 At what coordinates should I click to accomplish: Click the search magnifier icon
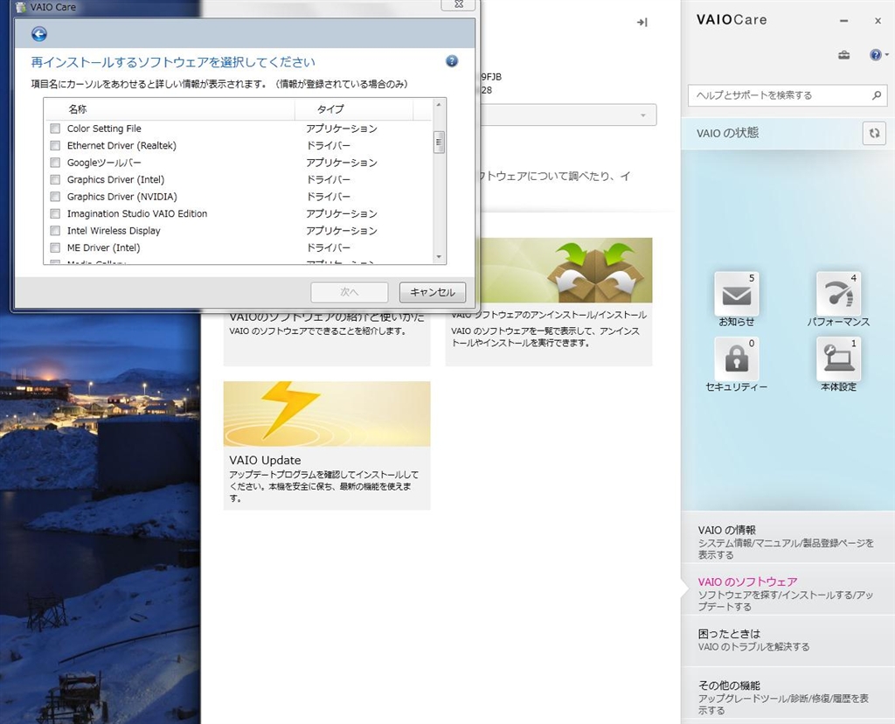point(877,95)
